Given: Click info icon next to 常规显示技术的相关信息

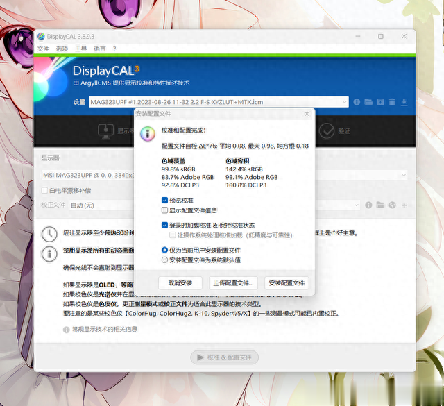Looking at the screenshot, I should click(67, 330).
